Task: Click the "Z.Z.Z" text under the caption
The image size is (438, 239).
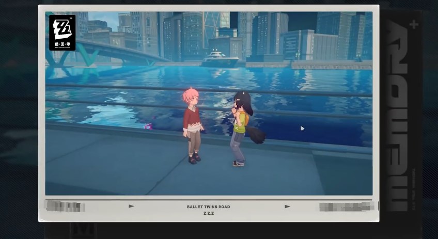Action: pyautogui.click(x=208, y=213)
